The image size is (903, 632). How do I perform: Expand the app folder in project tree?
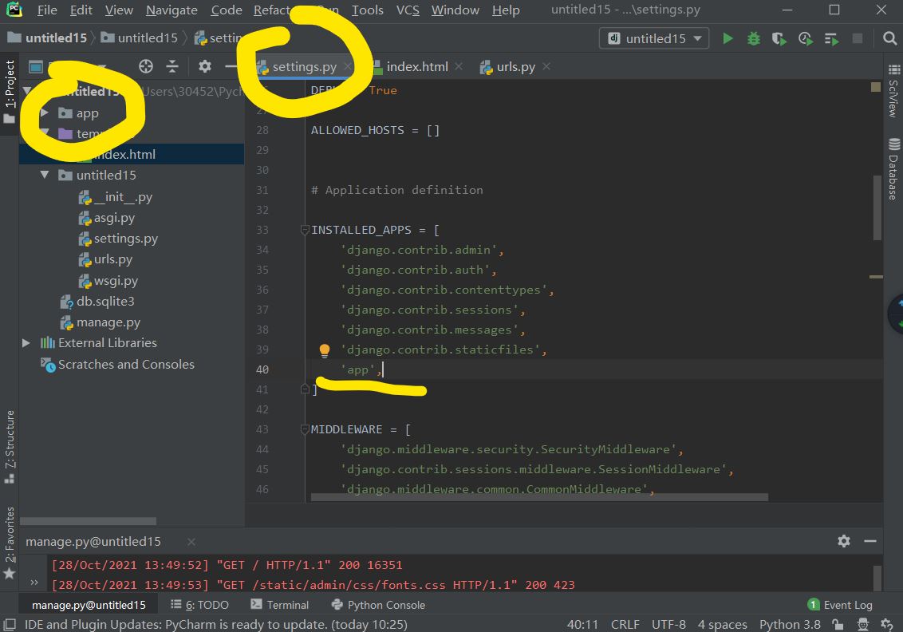tap(45, 113)
